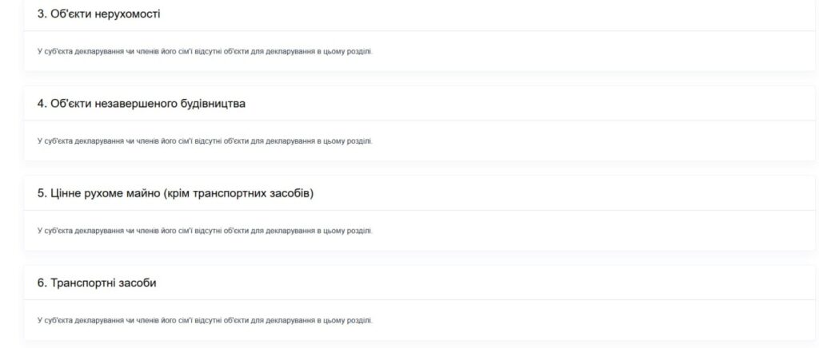
Task: Click "цьому розділі" in section 6 notice
Action: tap(352, 320)
